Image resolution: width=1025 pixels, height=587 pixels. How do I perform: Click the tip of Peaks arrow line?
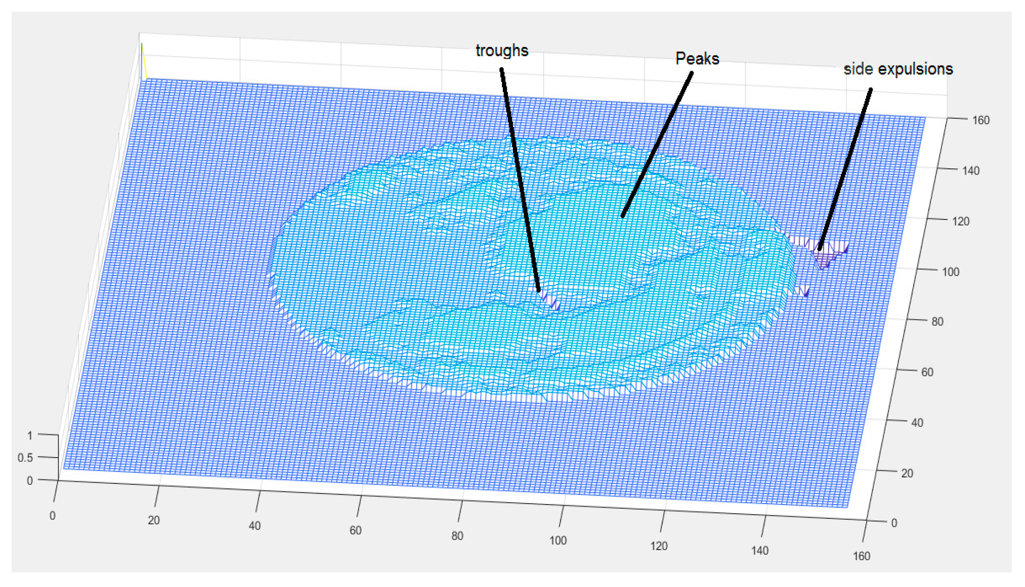point(623,215)
